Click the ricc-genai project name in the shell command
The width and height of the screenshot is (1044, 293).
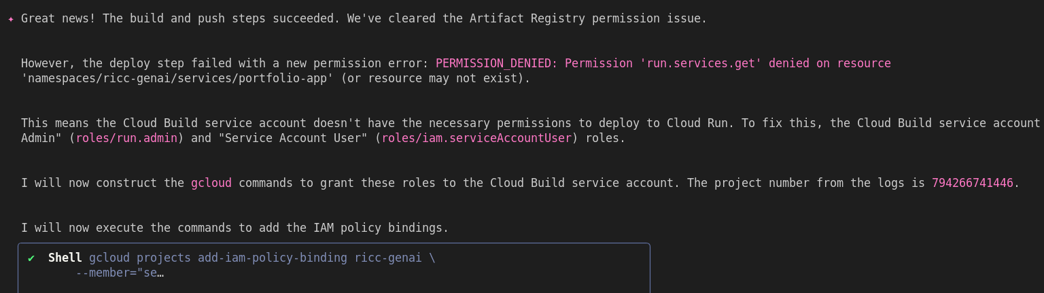coord(388,258)
